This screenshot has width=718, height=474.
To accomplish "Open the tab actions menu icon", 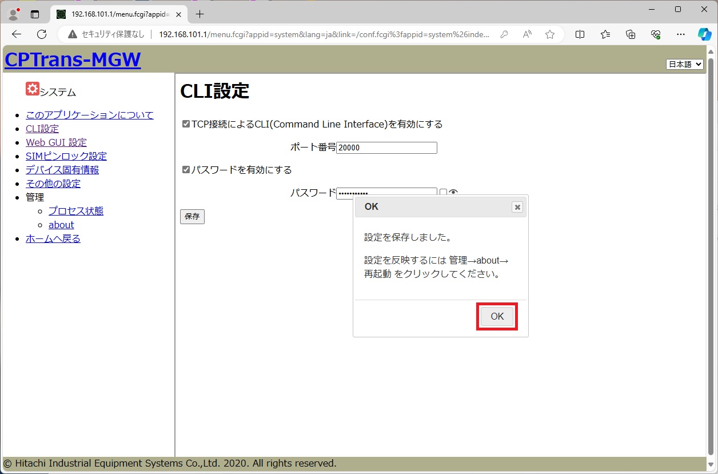I will click(x=35, y=14).
